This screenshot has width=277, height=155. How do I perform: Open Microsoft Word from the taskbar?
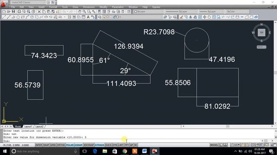(x=145, y=151)
